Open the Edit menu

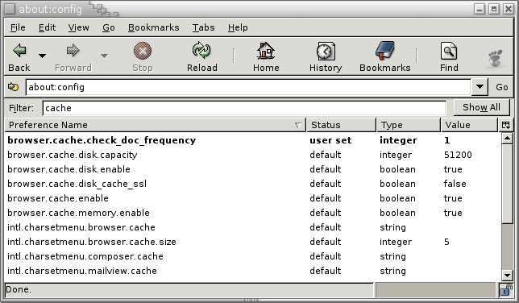[47, 27]
